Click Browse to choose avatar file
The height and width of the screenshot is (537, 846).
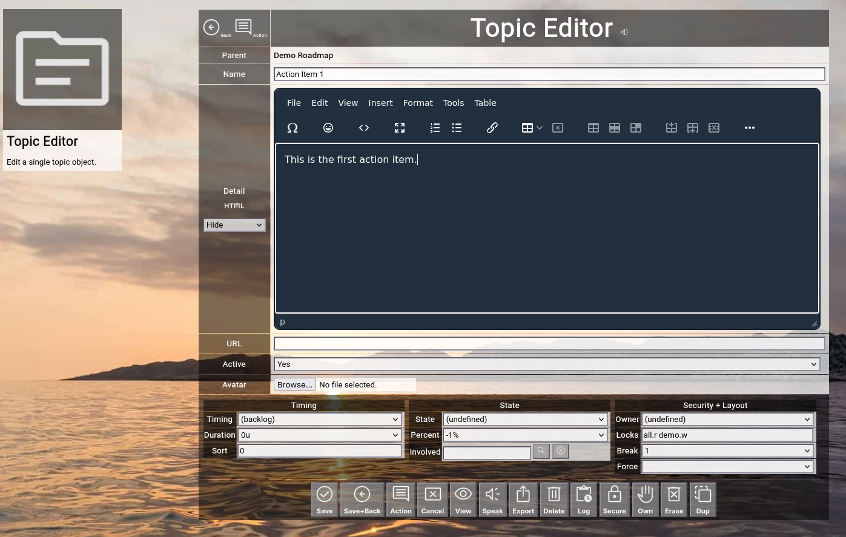tap(295, 384)
